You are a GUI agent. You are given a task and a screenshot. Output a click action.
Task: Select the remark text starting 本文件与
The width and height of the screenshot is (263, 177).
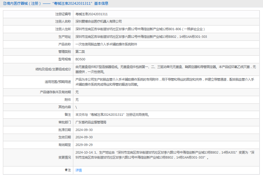pos(112,115)
